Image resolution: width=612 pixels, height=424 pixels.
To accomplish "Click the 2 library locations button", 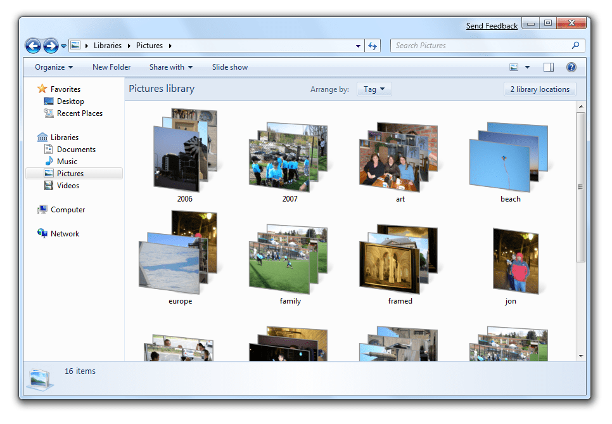I will (x=540, y=89).
